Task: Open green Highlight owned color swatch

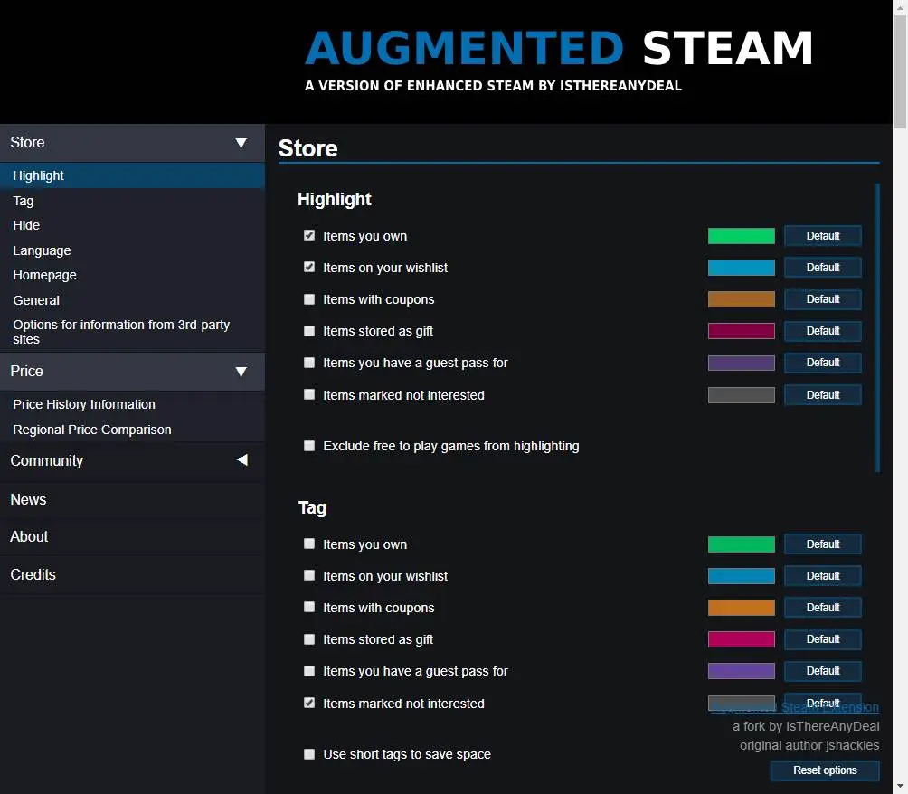Action: 742,236
